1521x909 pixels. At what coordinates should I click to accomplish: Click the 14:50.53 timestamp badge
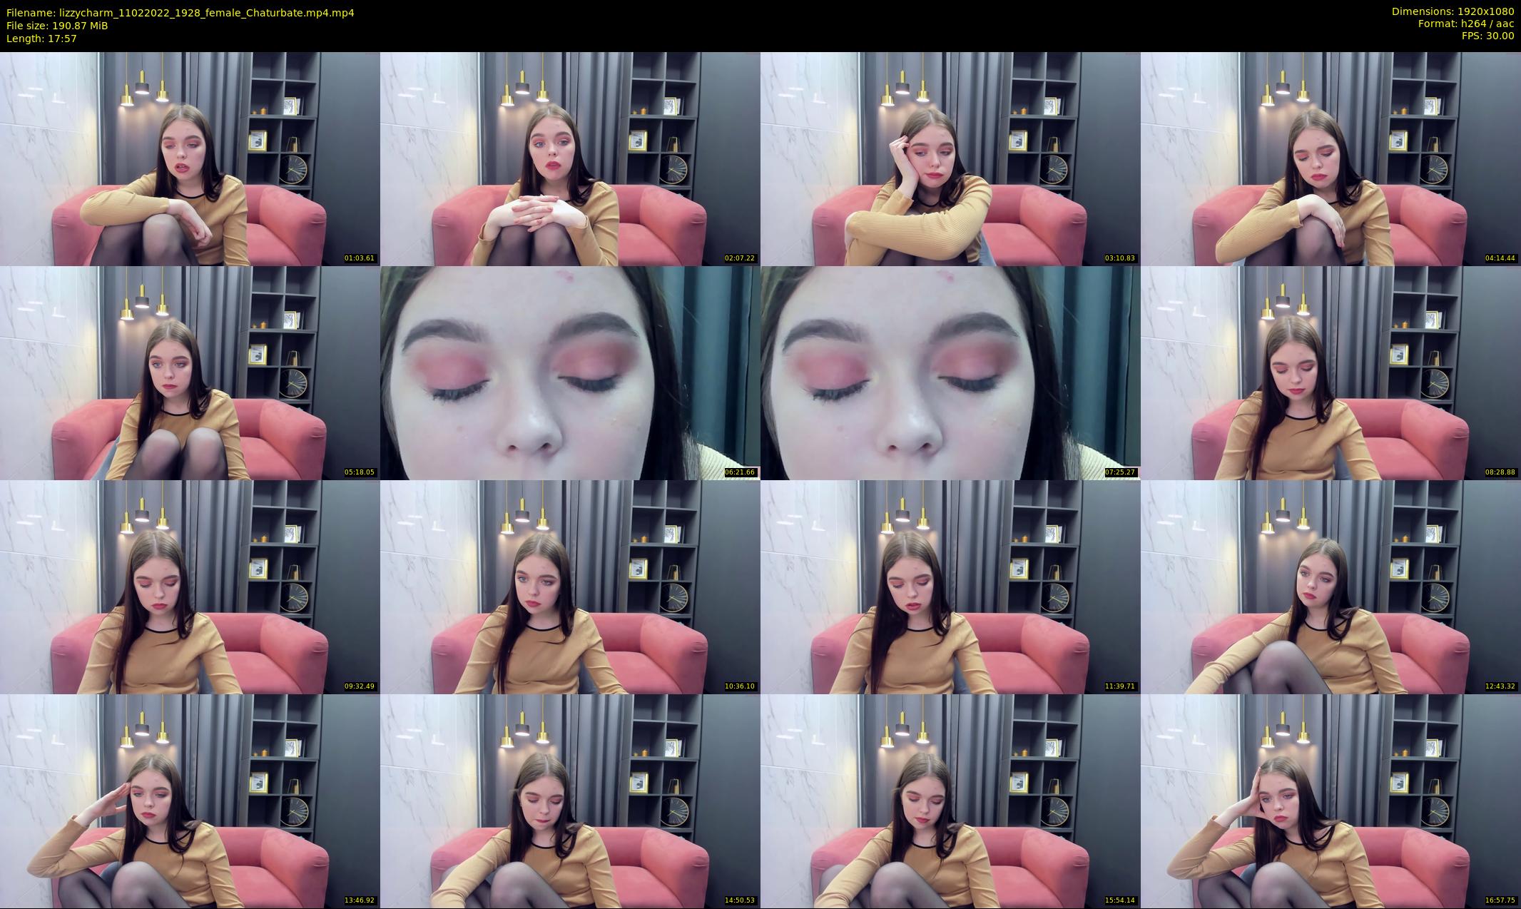[740, 900]
